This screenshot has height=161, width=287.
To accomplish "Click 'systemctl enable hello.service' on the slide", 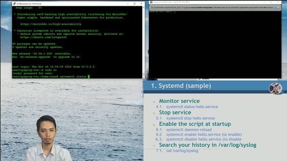I will pyautogui.click(x=204, y=135).
